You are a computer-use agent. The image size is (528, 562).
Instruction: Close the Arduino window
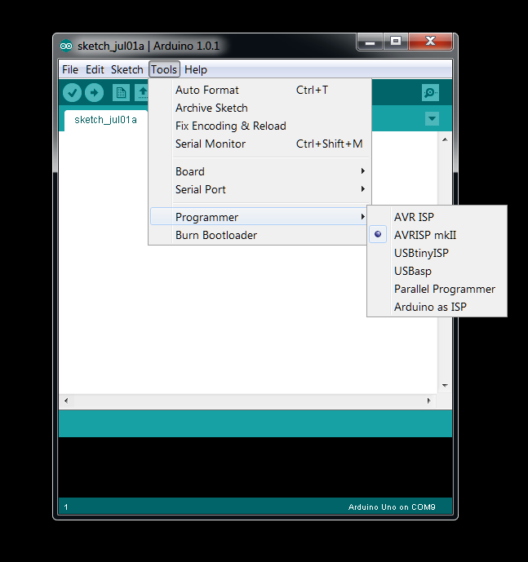tap(430, 42)
